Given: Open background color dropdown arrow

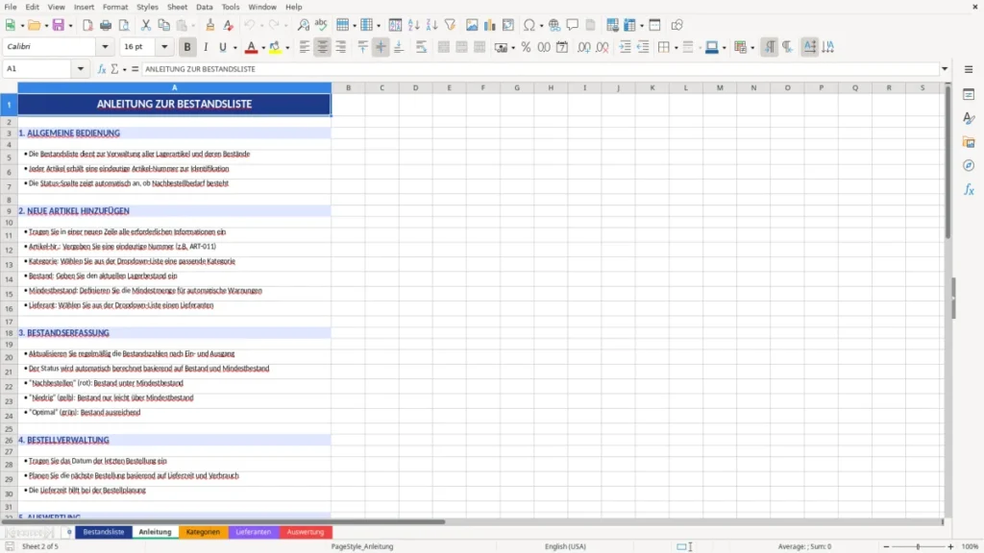Looking at the screenshot, I should [x=287, y=48].
